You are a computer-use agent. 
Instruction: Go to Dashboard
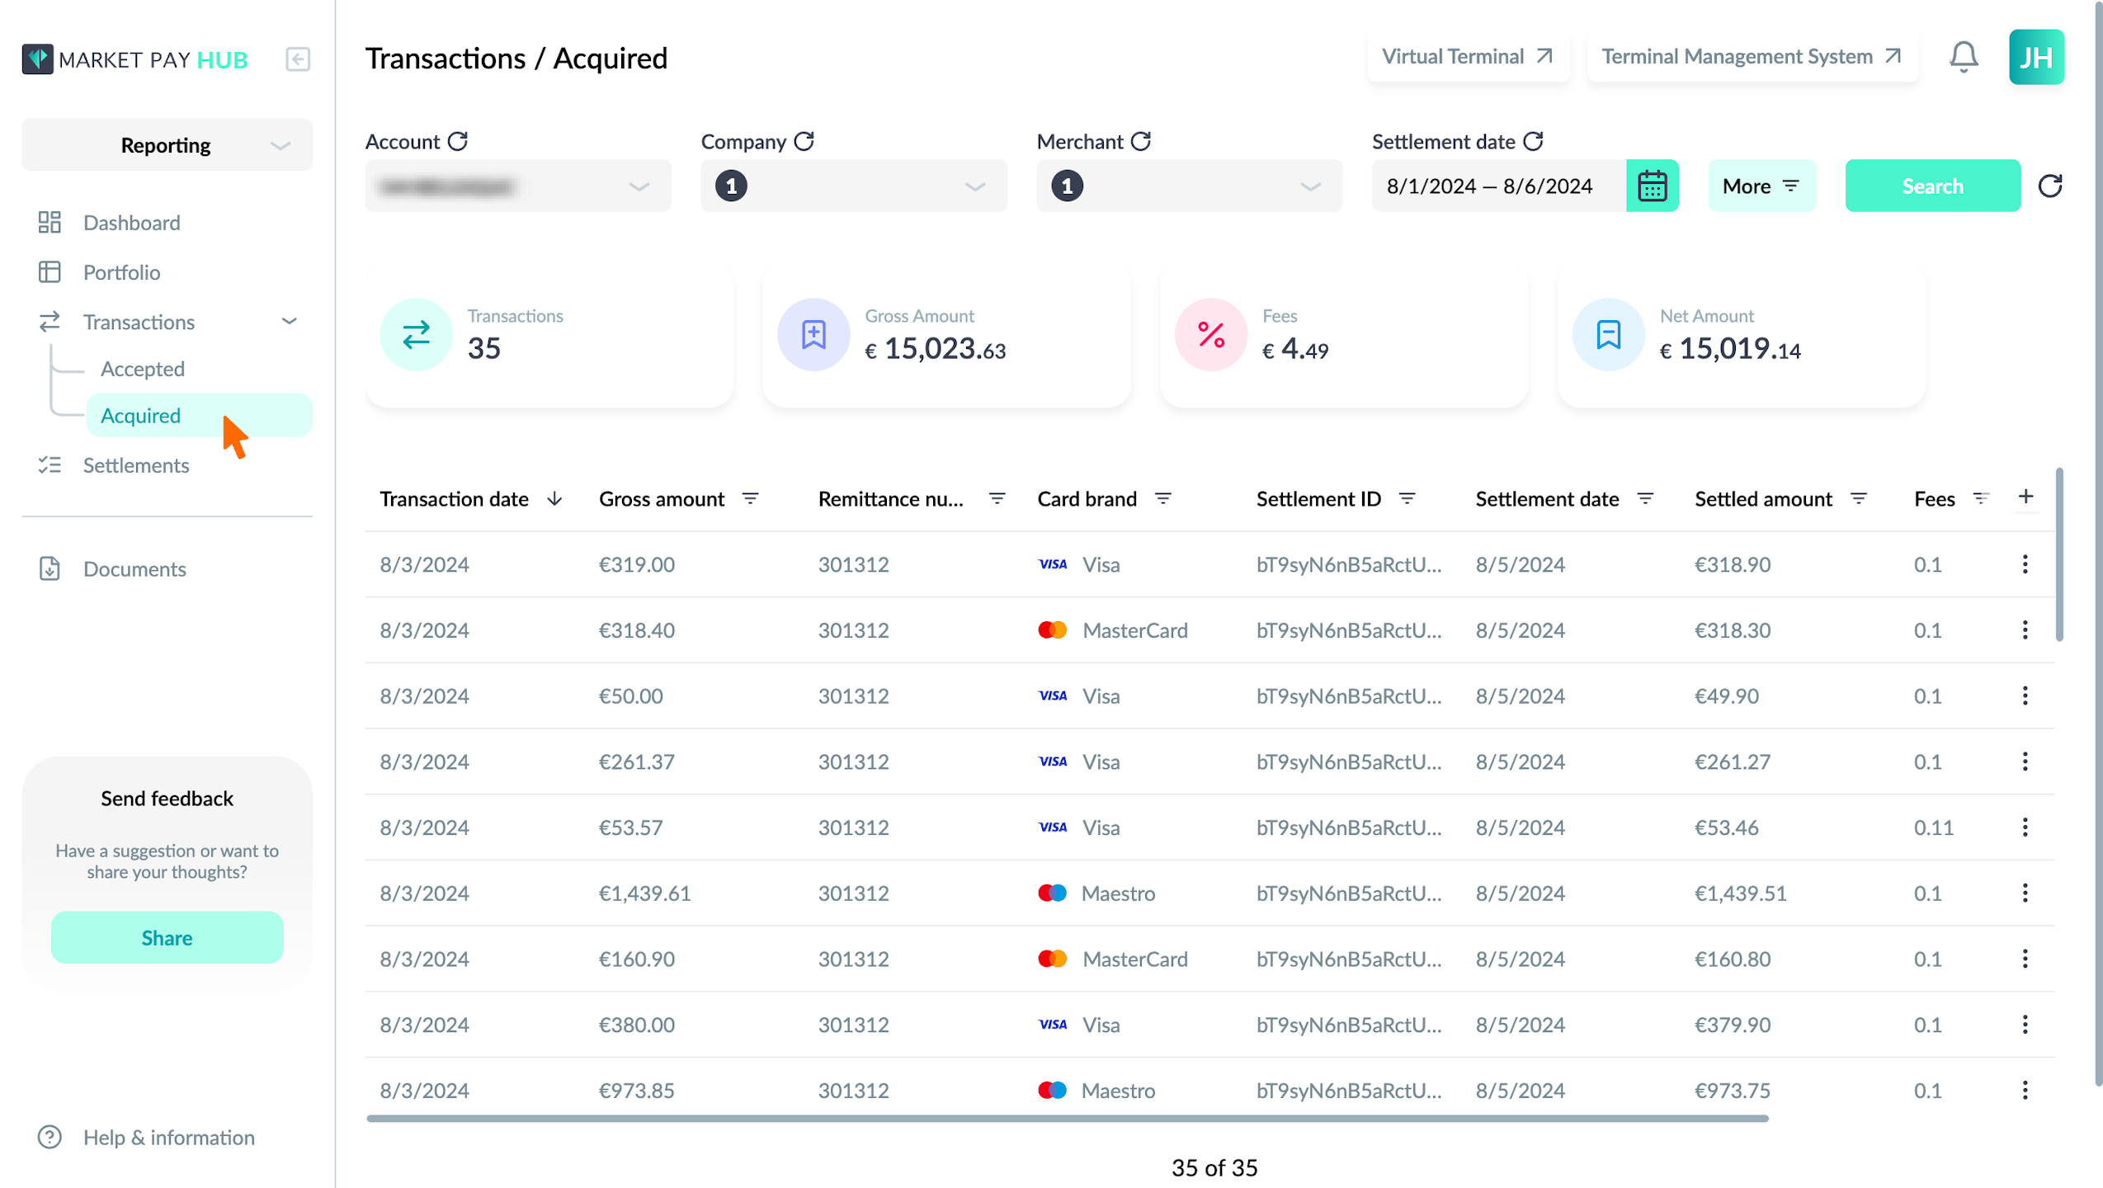(x=131, y=223)
